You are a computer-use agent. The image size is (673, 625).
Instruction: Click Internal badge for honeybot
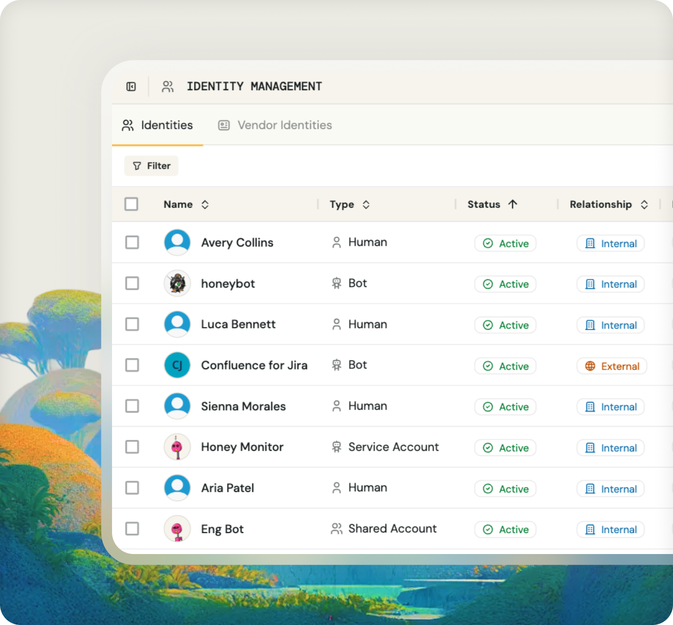point(611,284)
